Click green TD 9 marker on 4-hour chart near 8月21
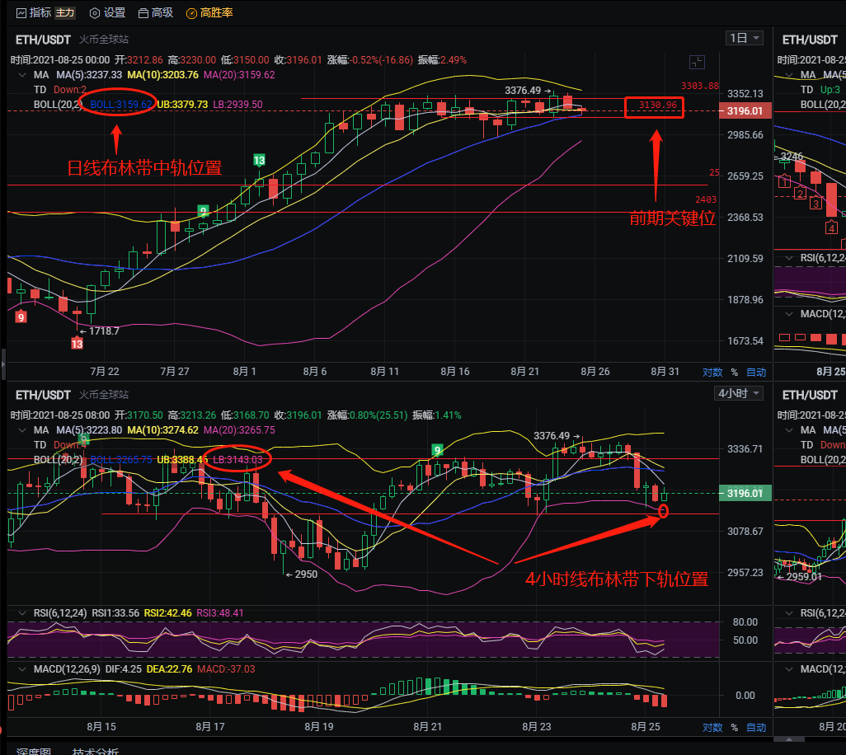Image resolution: width=846 pixels, height=755 pixels. point(437,450)
